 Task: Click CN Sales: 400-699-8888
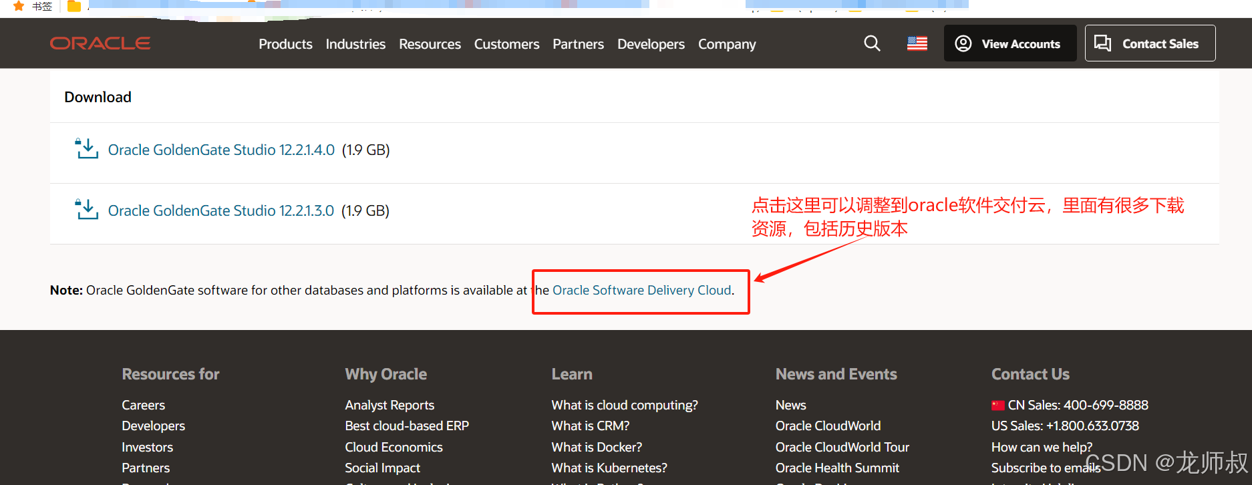pos(1070,405)
